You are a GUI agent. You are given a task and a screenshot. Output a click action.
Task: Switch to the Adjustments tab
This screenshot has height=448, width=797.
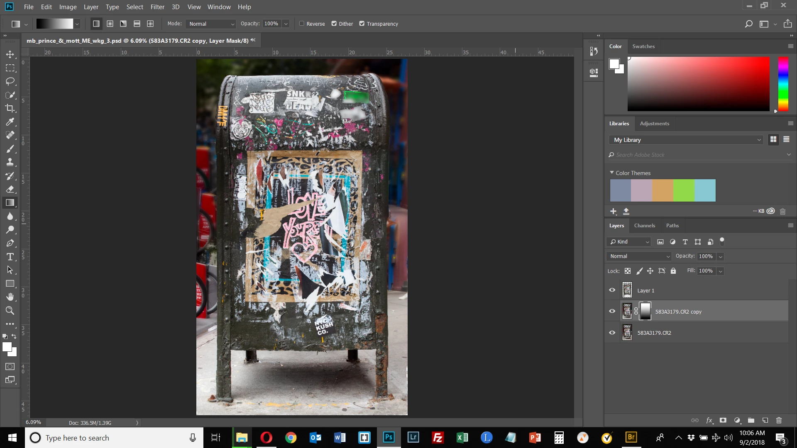coord(654,123)
